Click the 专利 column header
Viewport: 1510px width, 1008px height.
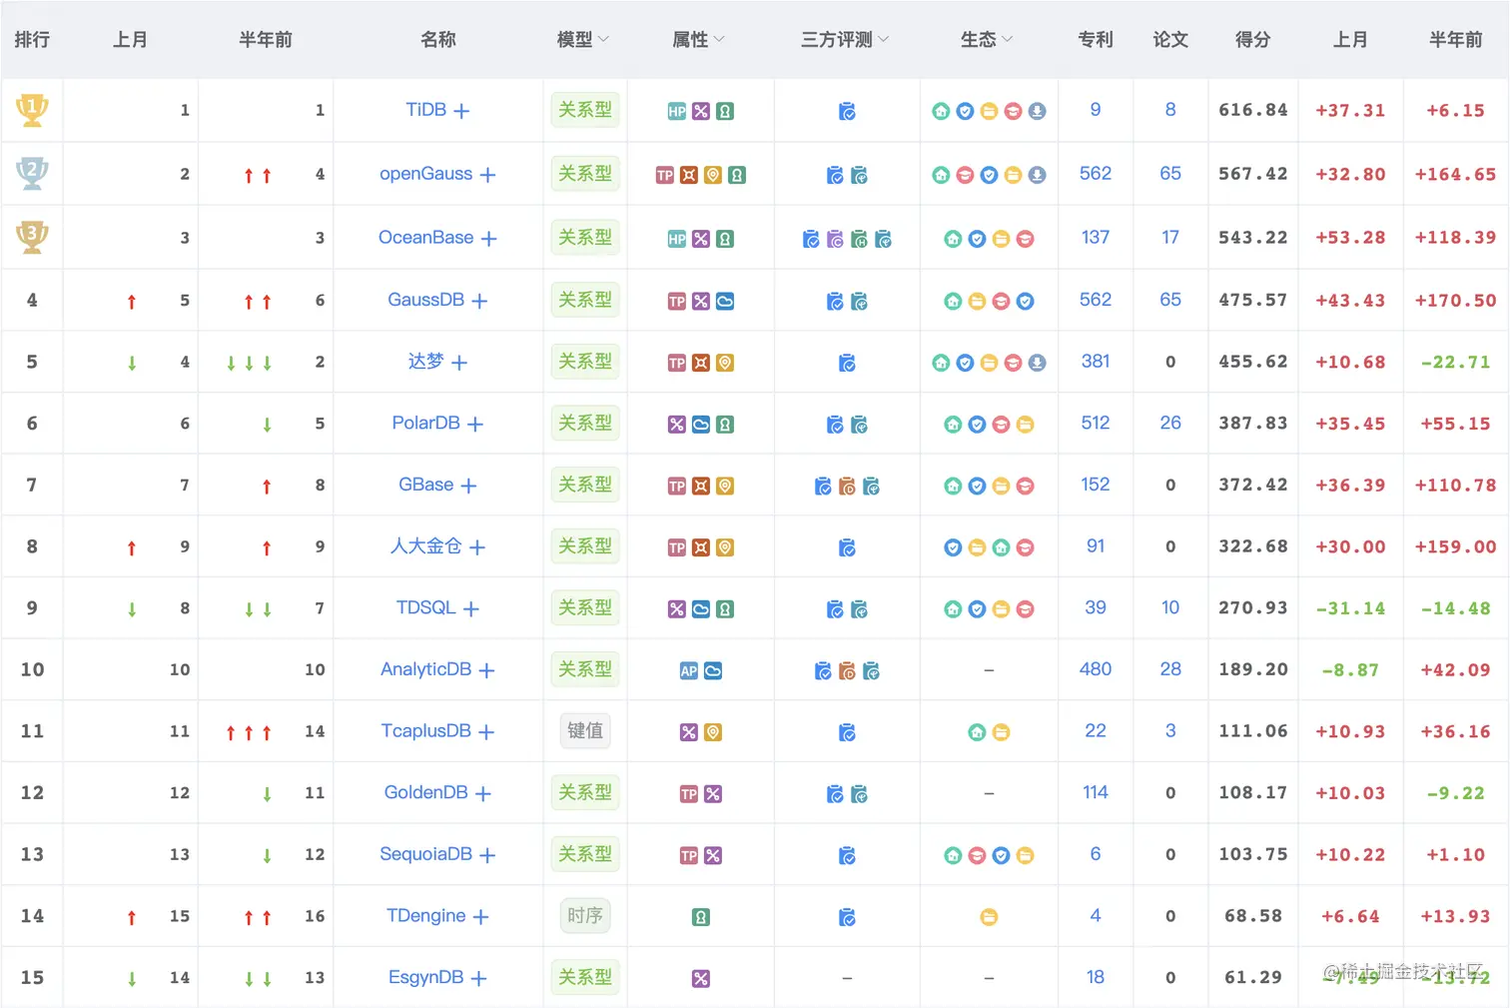pos(1096,40)
